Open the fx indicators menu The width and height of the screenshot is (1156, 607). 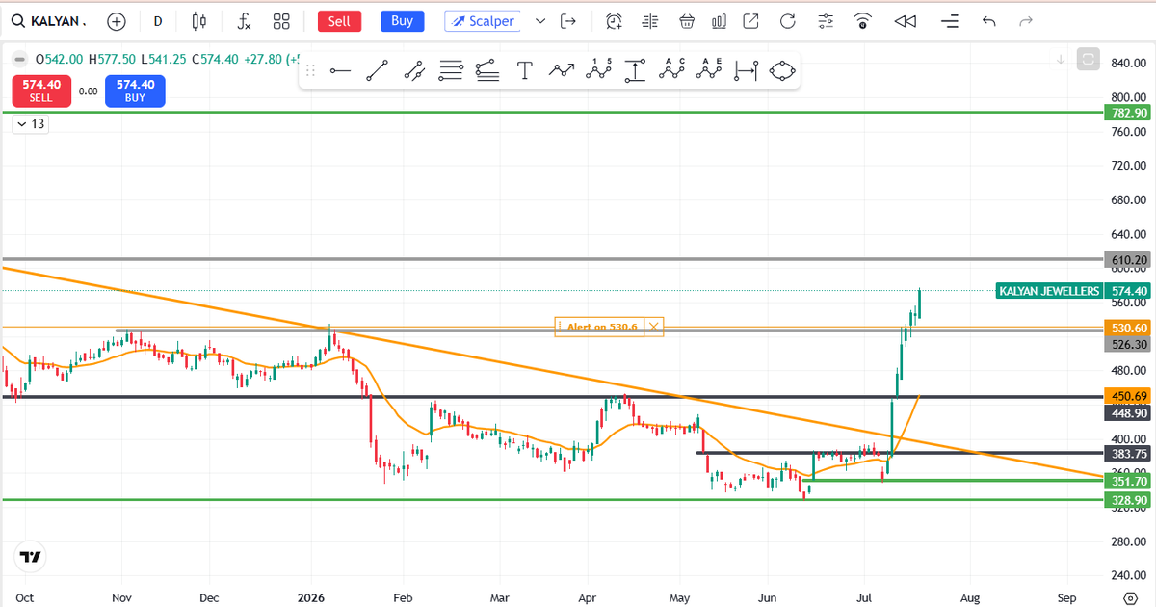[x=245, y=21]
